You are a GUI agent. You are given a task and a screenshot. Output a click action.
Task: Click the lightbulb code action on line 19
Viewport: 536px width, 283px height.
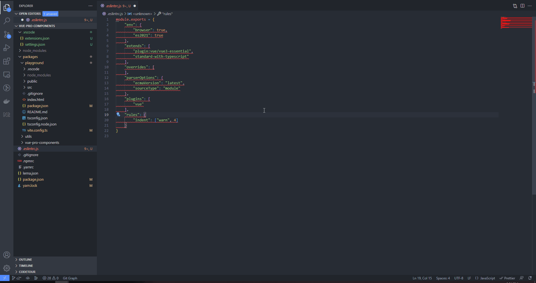(x=118, y=115)
